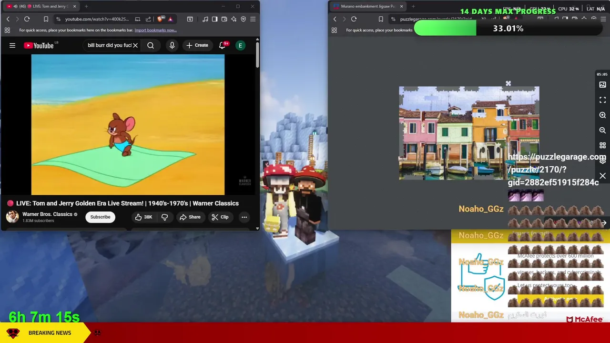The width and height of the screenshot is (610, 343).
Task: Show the puzzle preview image
Action: coord(602,85)
